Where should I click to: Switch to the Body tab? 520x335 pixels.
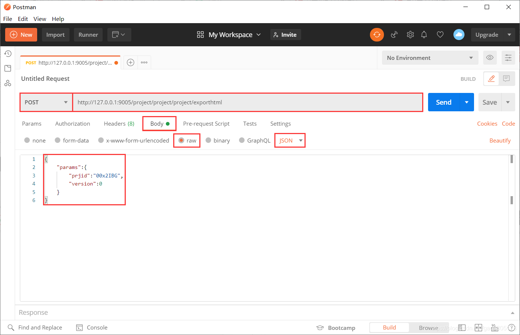tap(160, 123)
